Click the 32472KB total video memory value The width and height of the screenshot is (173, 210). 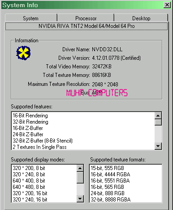102,67
